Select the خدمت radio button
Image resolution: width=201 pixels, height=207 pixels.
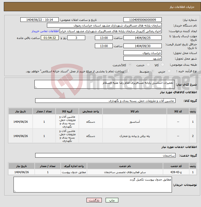[x=148, y=65]
